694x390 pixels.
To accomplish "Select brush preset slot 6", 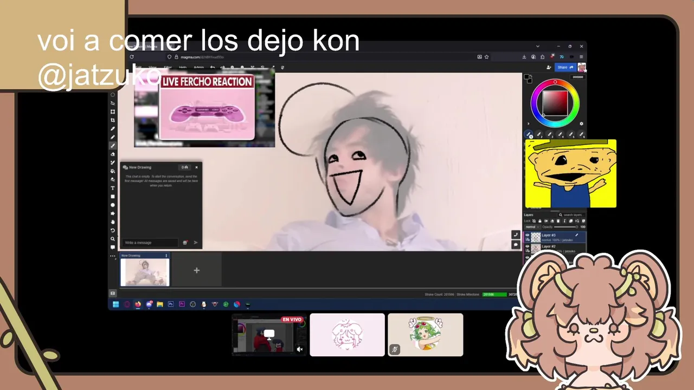I will pyautogui.click(x=582, y=134).
